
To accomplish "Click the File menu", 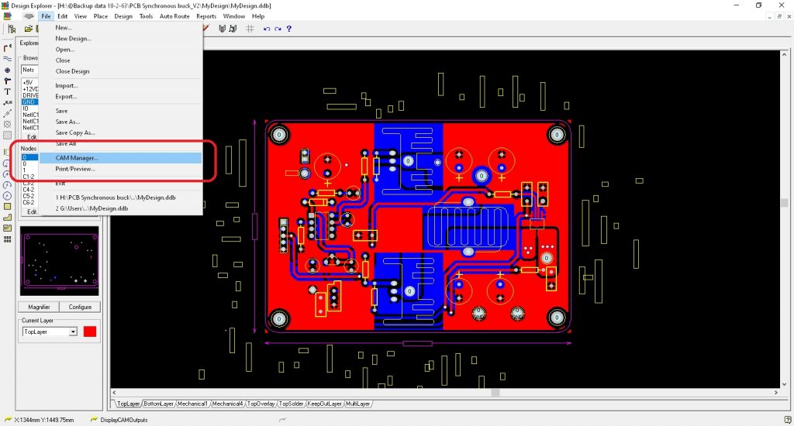I will 46,16.
